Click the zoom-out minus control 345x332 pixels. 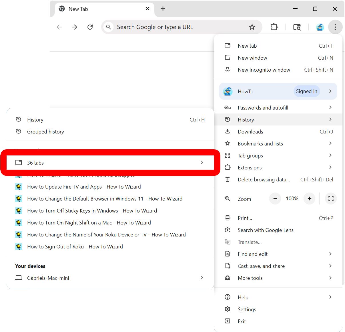tap(275, 199)
